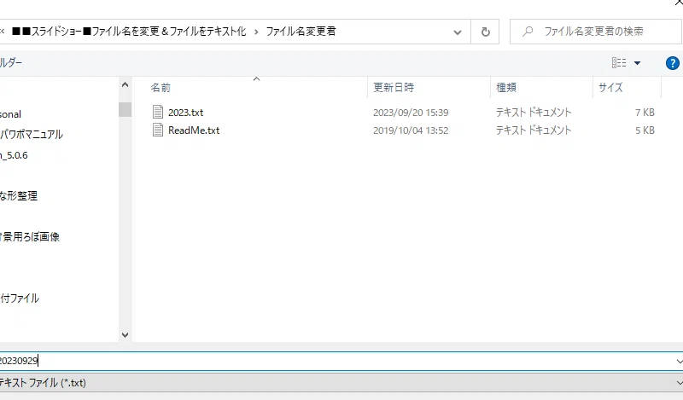Viewport: 683px width, 400px height.
Task: Open the file name history dropdown
Action: [x=679, y=361]
